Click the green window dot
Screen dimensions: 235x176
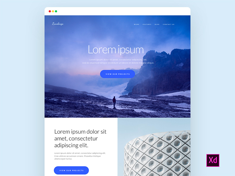56,11
